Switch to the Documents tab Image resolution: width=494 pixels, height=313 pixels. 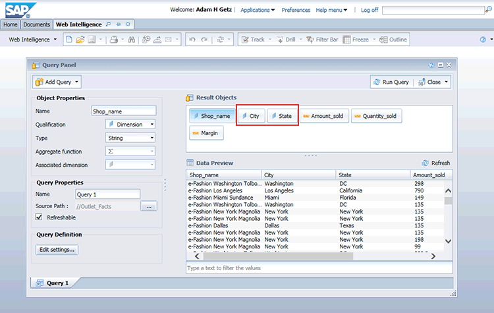coord(36,24)
